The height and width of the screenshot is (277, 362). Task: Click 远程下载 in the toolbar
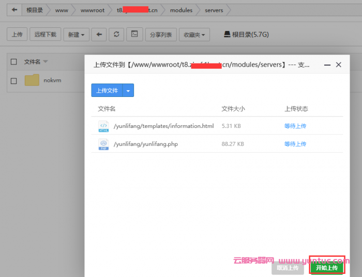click(x=45, y=35)
